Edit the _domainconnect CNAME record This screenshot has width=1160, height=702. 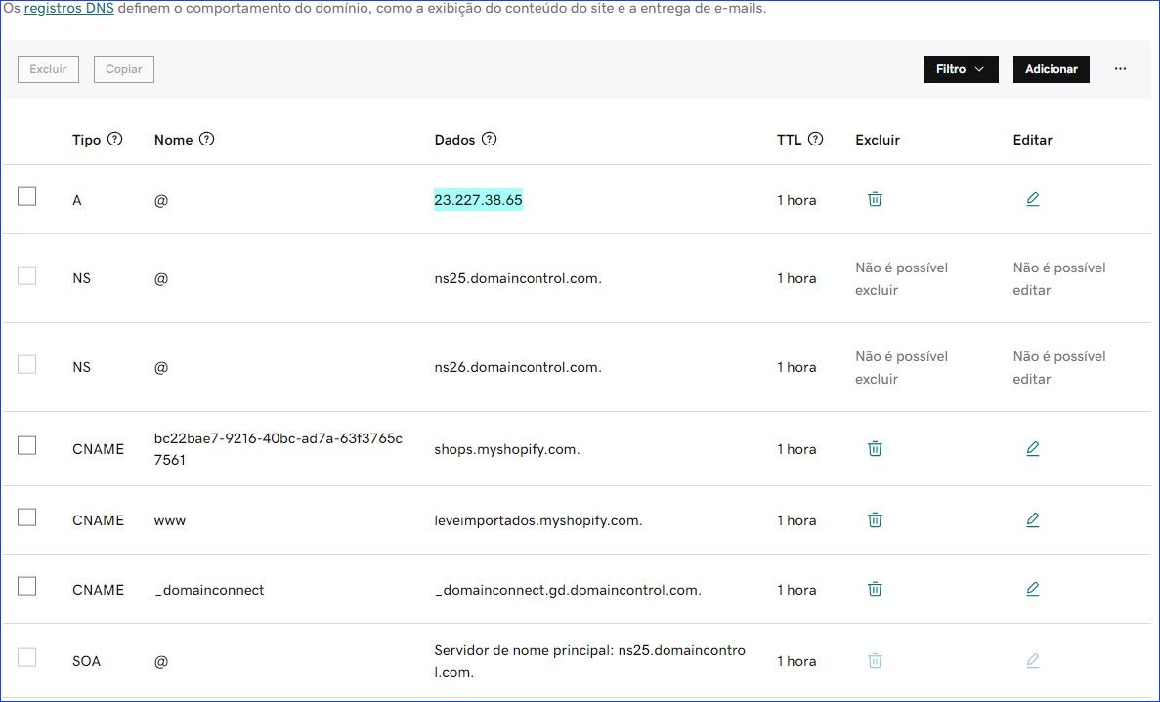point(1033,589)
